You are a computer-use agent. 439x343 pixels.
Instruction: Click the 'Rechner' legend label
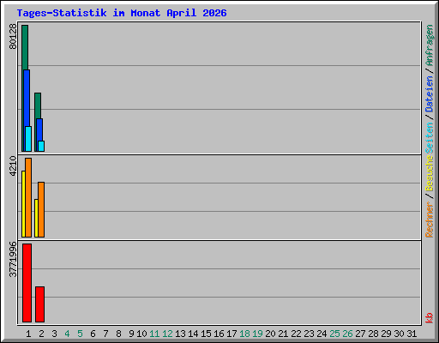tap(429, 220)
